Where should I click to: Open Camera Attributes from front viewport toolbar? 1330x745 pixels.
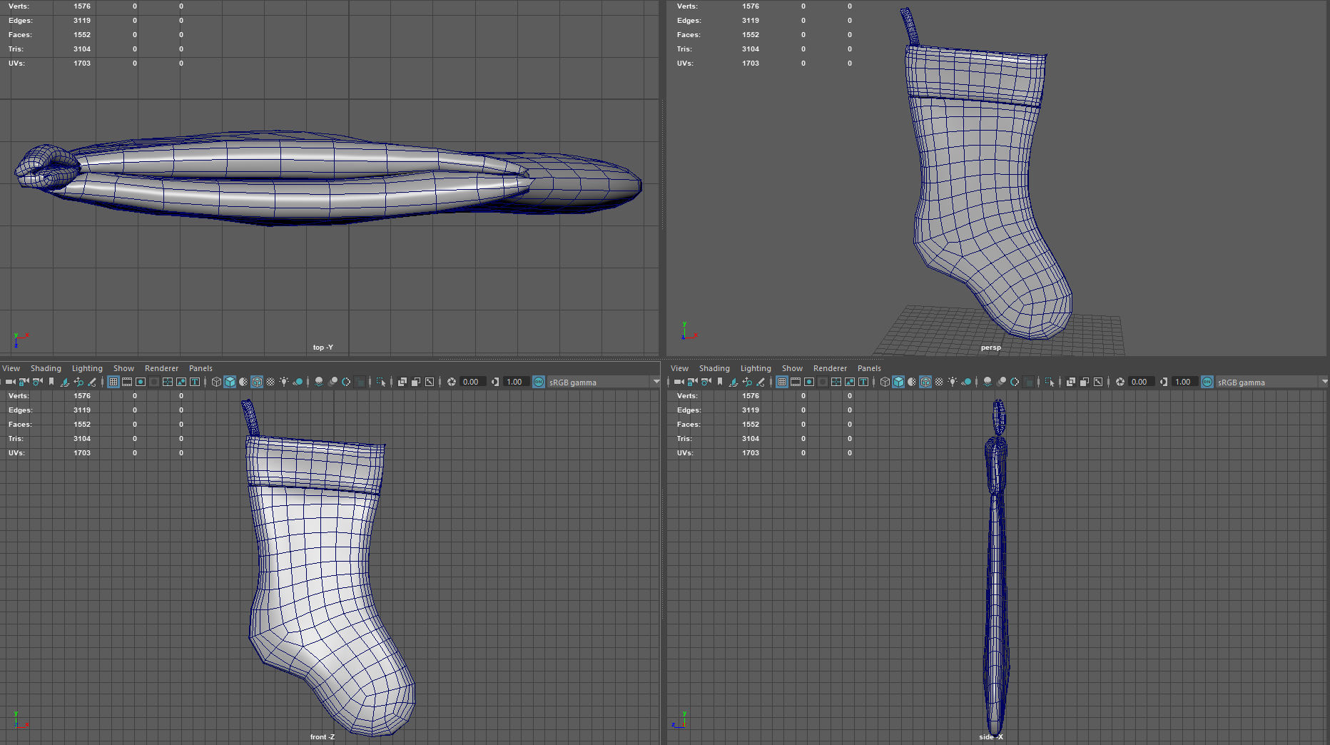tap(37, 382)
